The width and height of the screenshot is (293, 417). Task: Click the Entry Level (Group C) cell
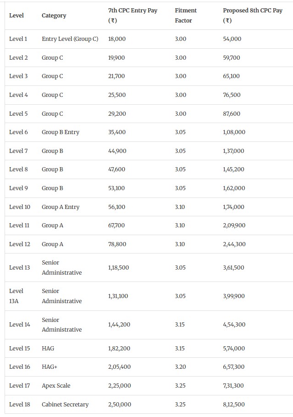tap(70, 39)
